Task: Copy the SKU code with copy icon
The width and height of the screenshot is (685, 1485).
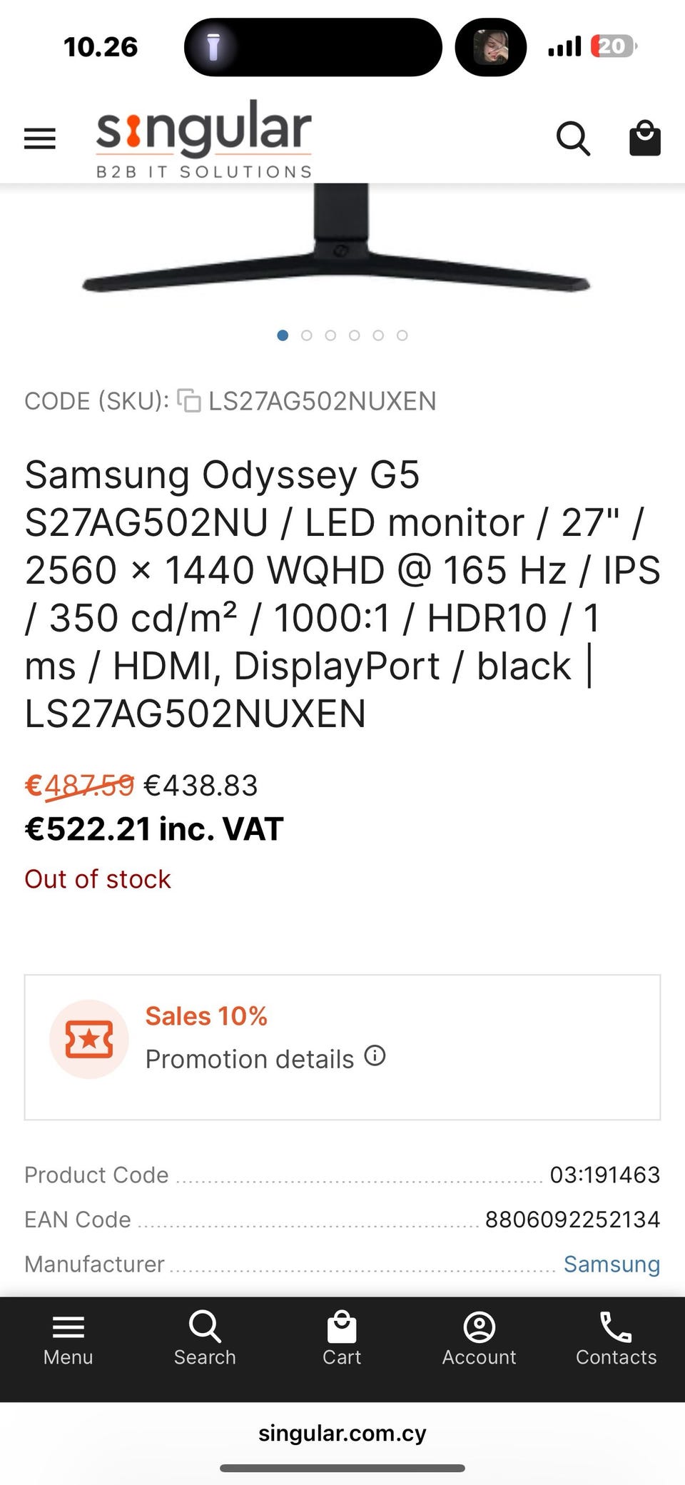Action: click(189, 401)
